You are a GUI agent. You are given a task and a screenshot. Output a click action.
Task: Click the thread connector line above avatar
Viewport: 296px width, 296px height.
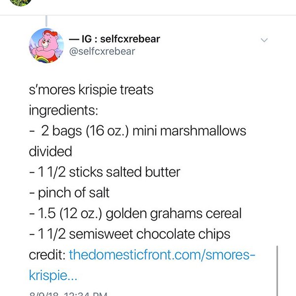pyautogui.click(x=46, y=21)
